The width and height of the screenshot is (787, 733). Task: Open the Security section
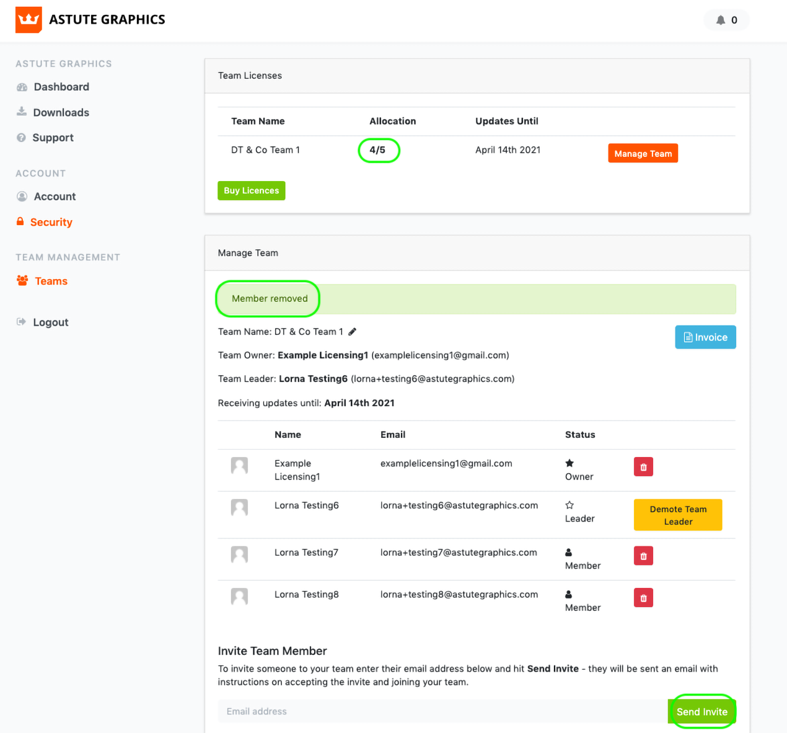click(x=51, y=222)
